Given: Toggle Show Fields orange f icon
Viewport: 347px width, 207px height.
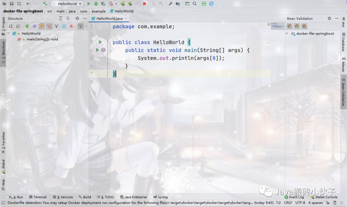Looking at the screenshot, I should click(41, 26).
